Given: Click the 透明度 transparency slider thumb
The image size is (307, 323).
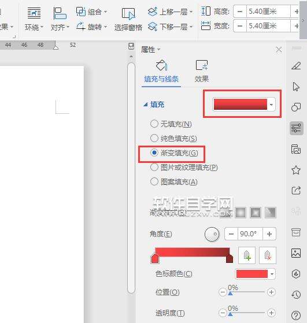Looking at the screenshot, I should tap(231, 314).
